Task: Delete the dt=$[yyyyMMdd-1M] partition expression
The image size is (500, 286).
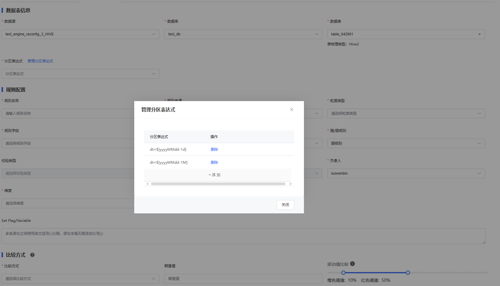Action: pyautogui.click(x=214, y=163)
